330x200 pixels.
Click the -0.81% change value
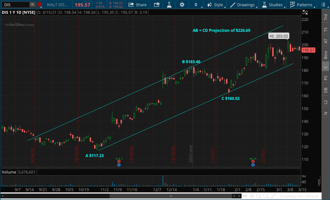tap(99, 7)
